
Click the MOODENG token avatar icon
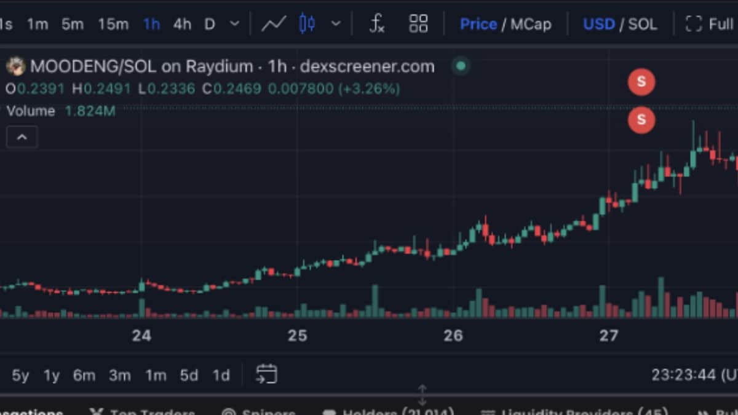pos(15,66)
